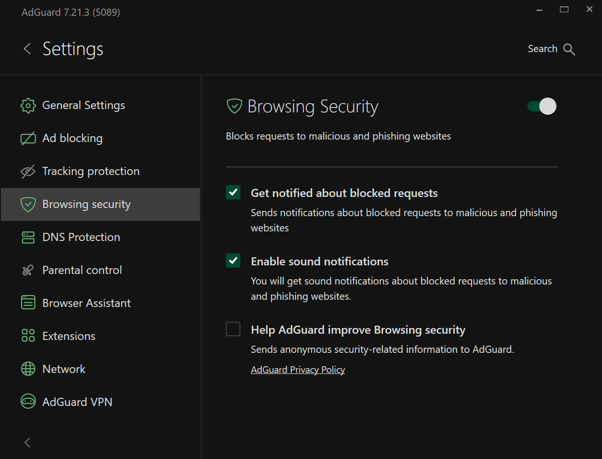Click the Network globe icon
This screenshot has width=602, height=459.
pos(28,369)
